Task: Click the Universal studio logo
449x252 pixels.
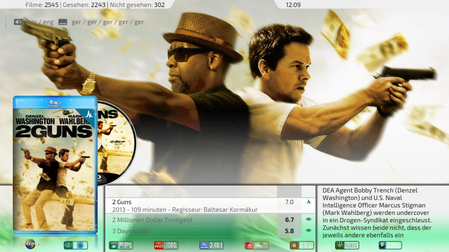Action: pyautogui.click(x=30, y=244)
